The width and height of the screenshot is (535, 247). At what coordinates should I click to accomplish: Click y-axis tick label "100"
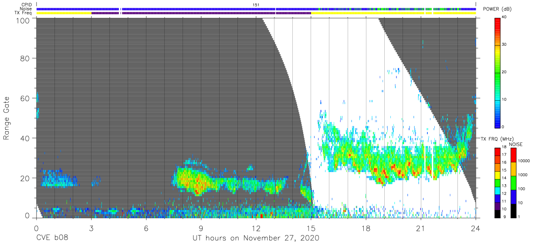pyautogui.click(x=23, y=20)
